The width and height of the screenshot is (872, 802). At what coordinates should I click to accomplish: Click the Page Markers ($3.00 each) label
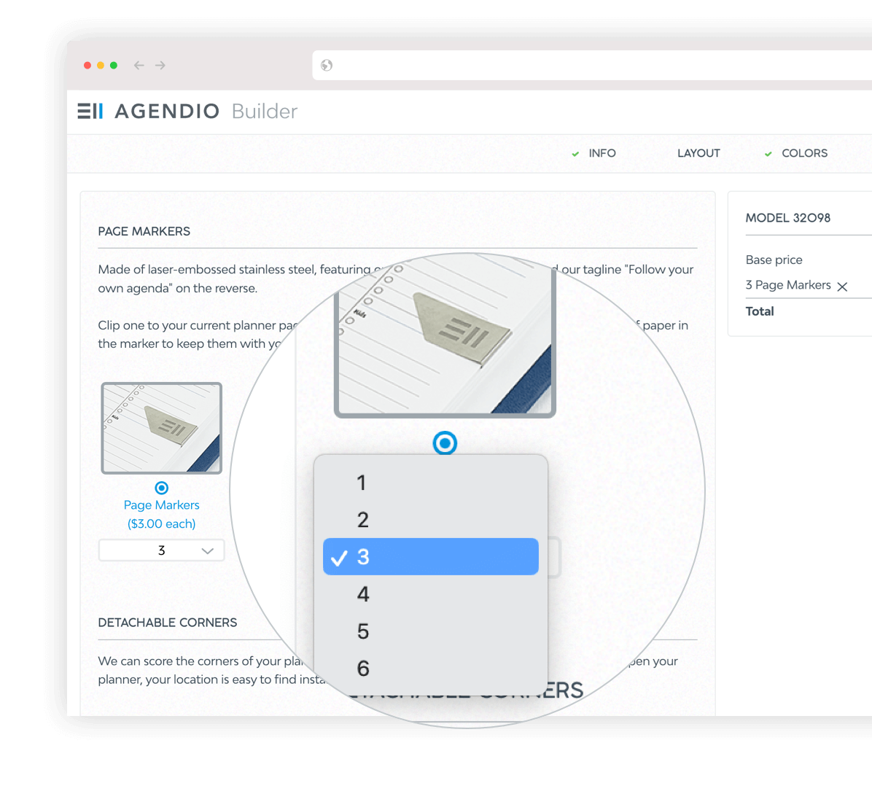161,514
